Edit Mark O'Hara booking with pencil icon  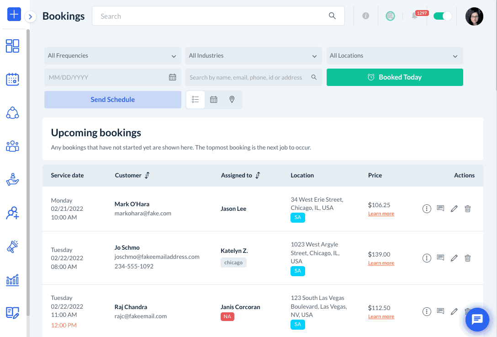(x=454, y=209)
